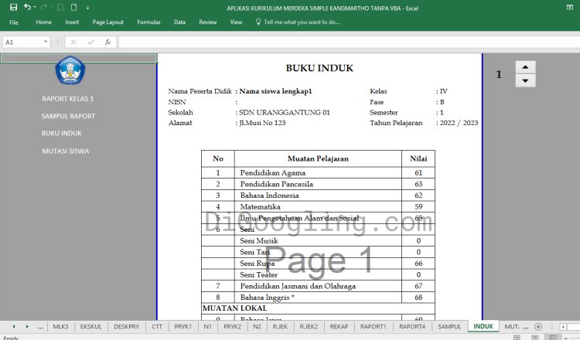Expand the Name Box dropdown
580x340 pixels.
point(46,42)
